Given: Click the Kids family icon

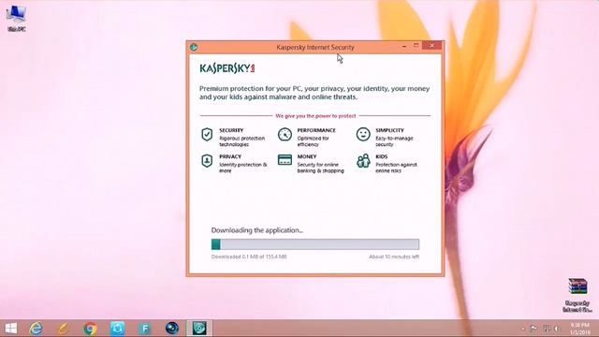Looking at the screenshot, I should pos(363,161).
